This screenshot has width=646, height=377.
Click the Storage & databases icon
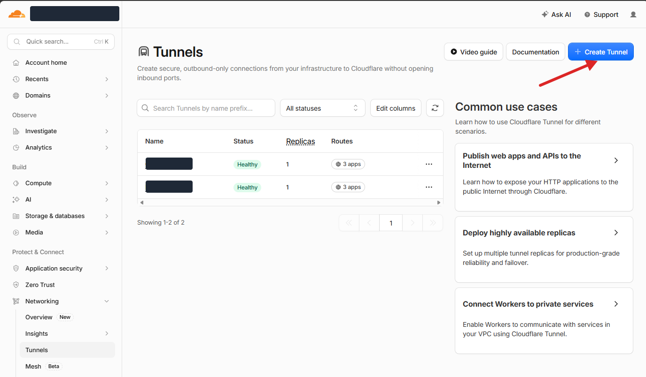click(x=16, y=216)
